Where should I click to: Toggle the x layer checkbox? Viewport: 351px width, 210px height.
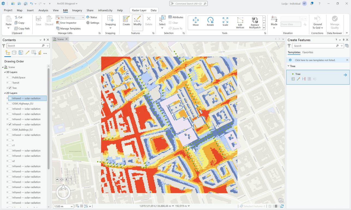[x=10, y=140]
